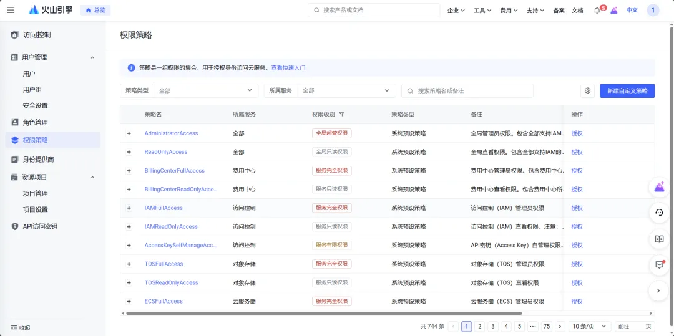Open the 工具 header menu
Image resolution: width=674 pixels, height=336 pixels.
482,11
